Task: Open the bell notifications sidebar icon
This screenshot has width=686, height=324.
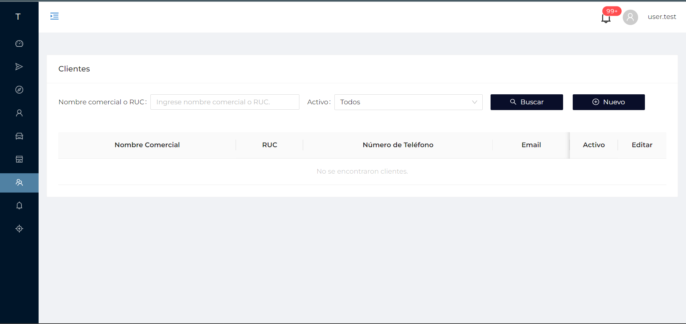Action: pyautogui.click(x=19, y=205)
